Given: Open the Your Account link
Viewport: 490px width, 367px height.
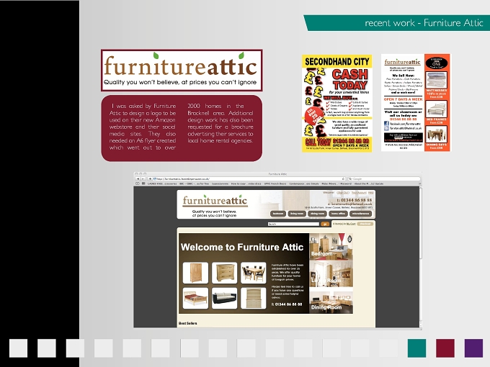Looking at the screenshot, I should click(x=359, y=193).
